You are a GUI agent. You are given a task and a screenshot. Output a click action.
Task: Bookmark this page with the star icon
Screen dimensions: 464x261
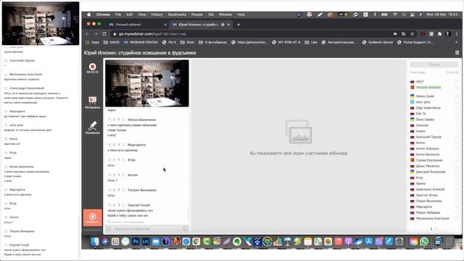pos(412,34)
